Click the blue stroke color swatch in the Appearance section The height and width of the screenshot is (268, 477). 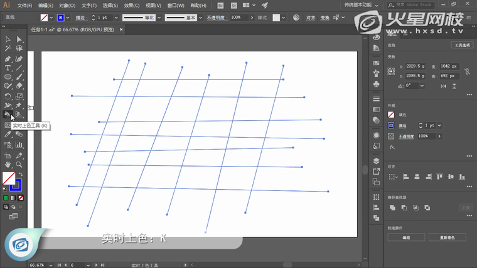click(x=391, y=125)
